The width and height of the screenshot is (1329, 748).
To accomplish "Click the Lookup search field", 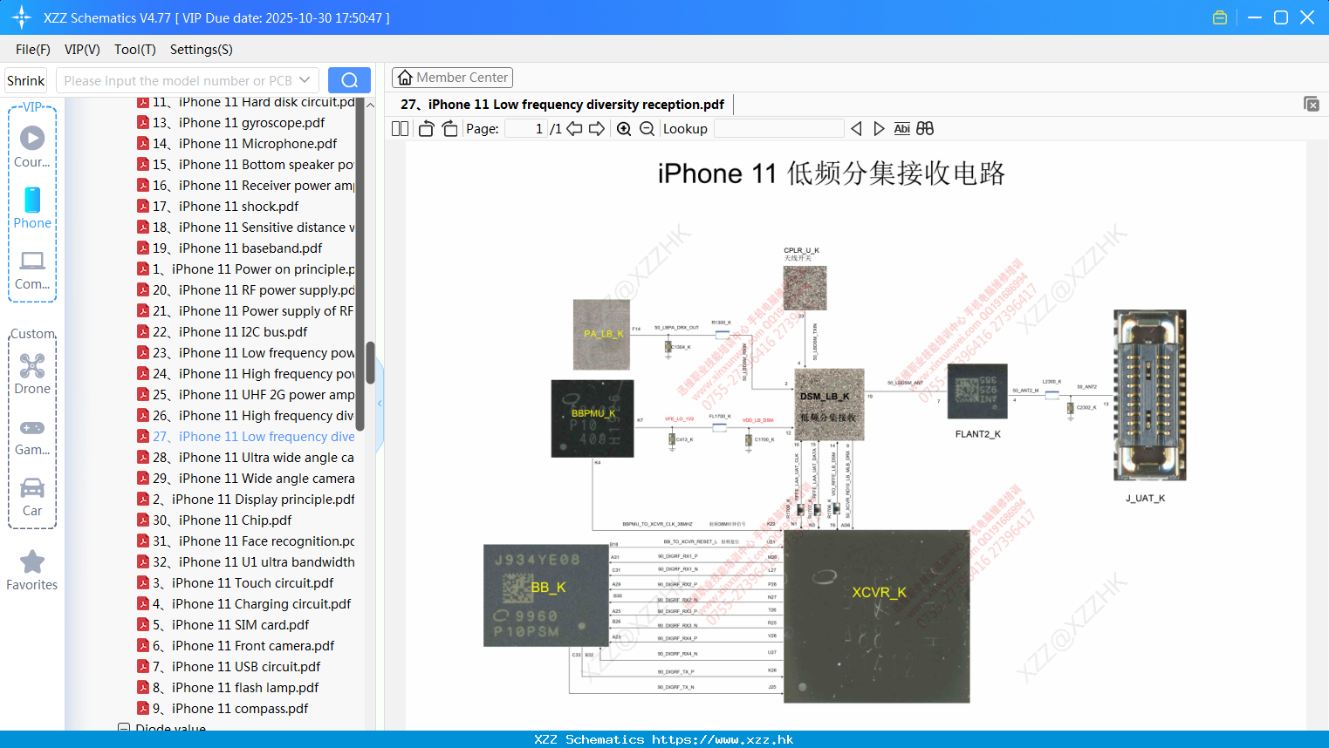I will (x=779, y=129).
